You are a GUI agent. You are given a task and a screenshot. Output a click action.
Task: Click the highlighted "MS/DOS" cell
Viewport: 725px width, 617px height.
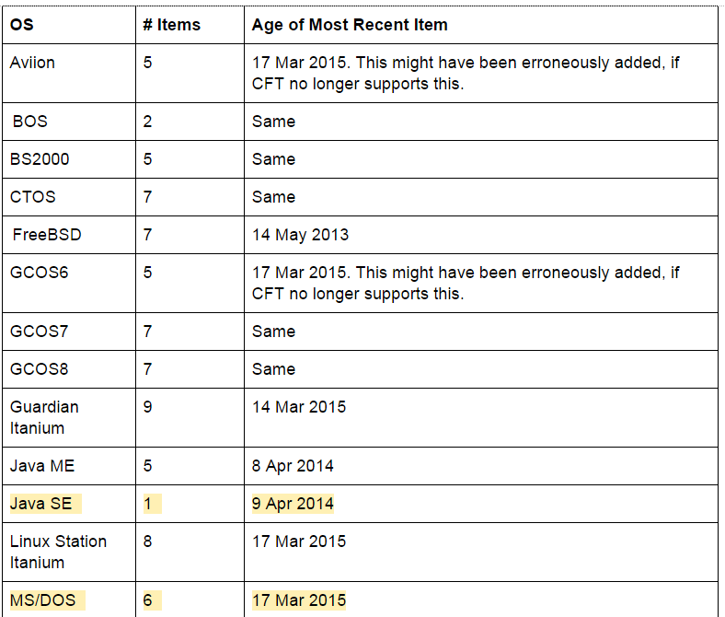point(42,600)
